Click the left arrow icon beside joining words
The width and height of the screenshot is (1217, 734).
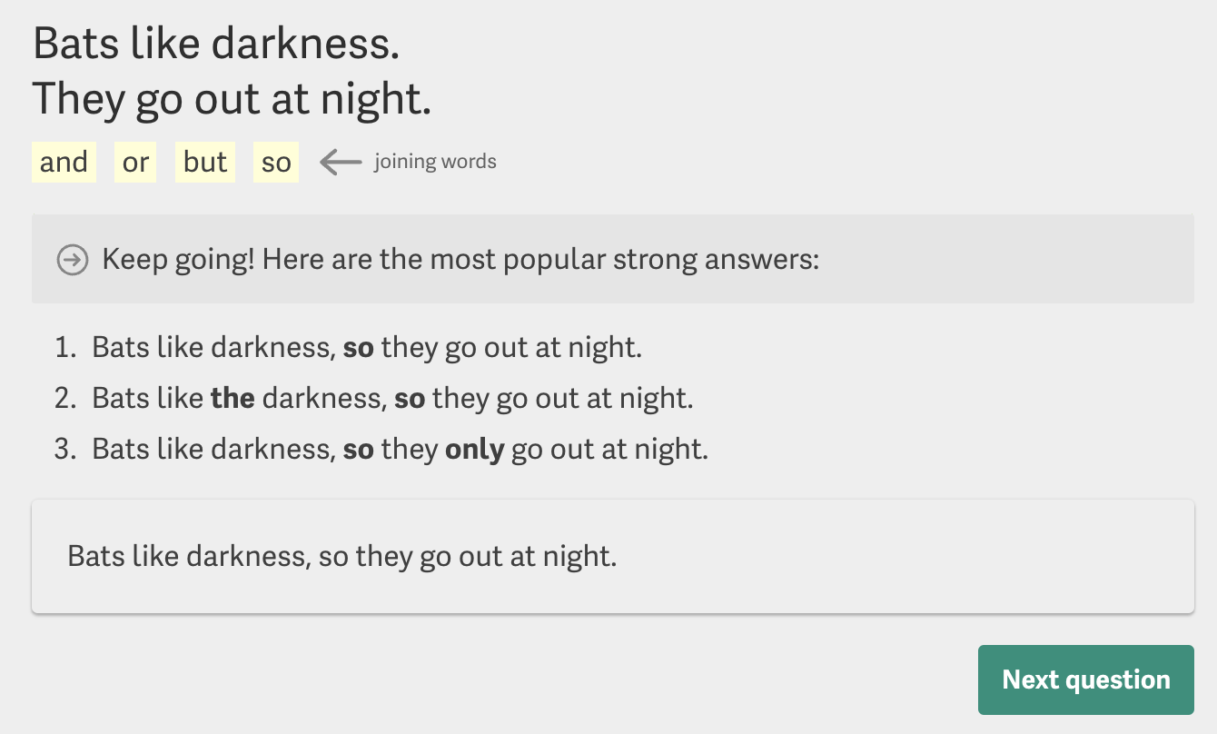341,163
